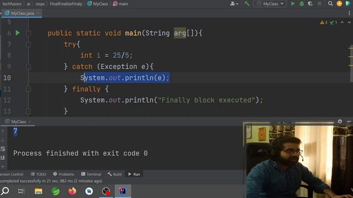This screenshot has width=353, height=198.
Task: Build project using the green hammer icon
Action: [247, 3]
